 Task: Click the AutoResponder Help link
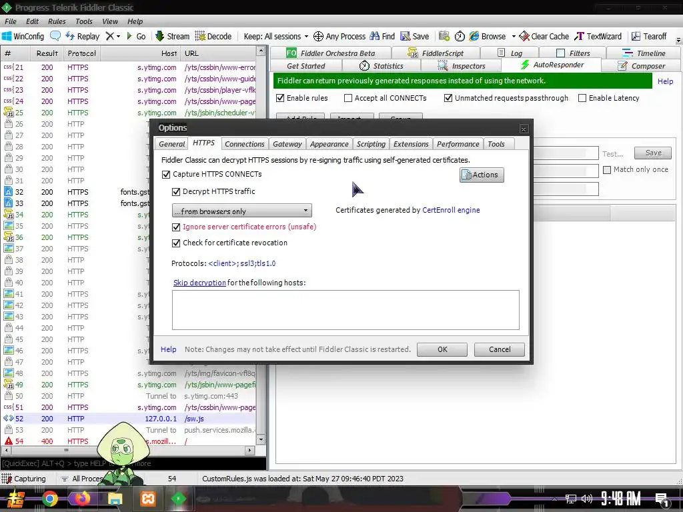tap(665, 81)
